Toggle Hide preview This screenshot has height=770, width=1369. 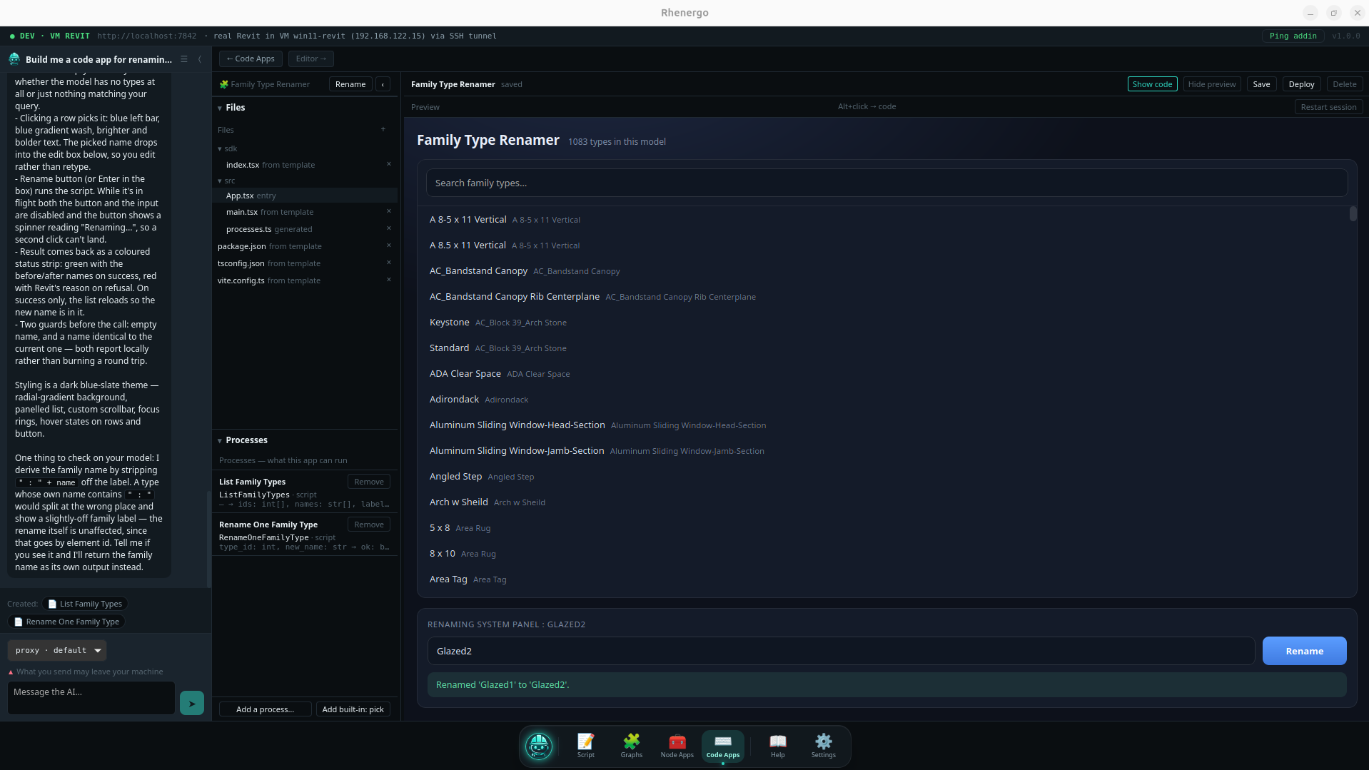tap(1211, 84)
